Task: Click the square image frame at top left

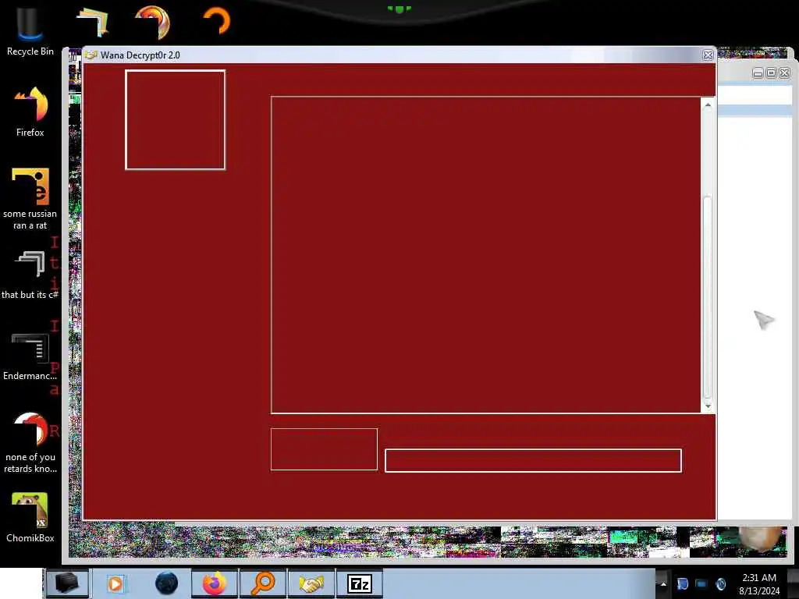Action: point(176,119)
